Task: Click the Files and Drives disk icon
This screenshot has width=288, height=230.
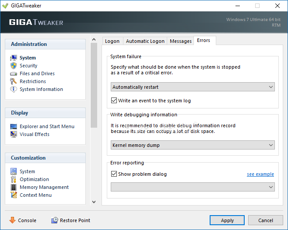Action: pyautogui.click(x=14, y=74)
